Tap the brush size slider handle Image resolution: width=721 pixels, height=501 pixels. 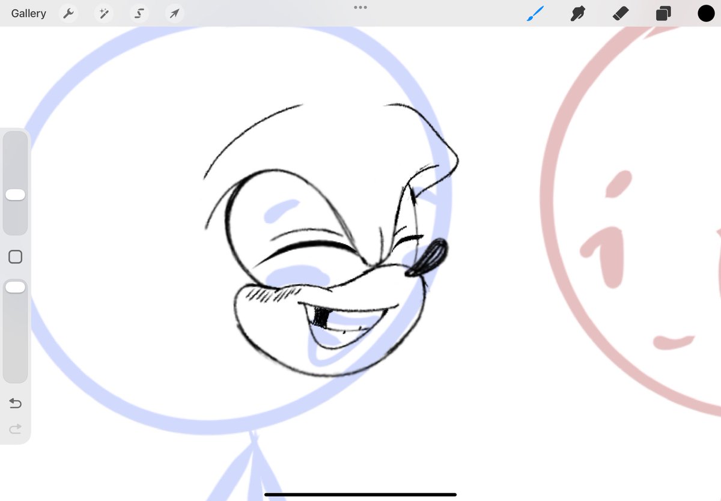[15, 195]
